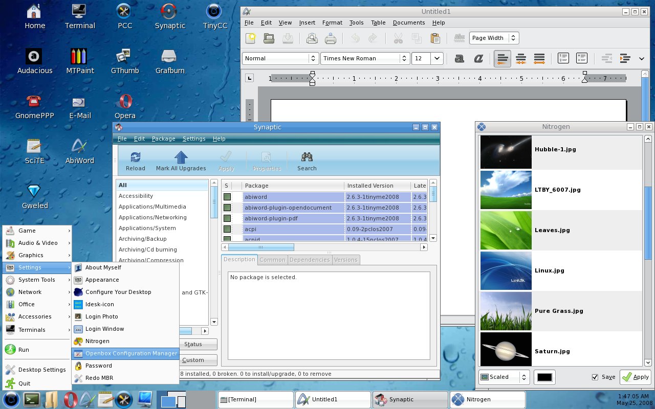Select Accessibility category in Synaptic
The image size is (655, 409).
163,196
